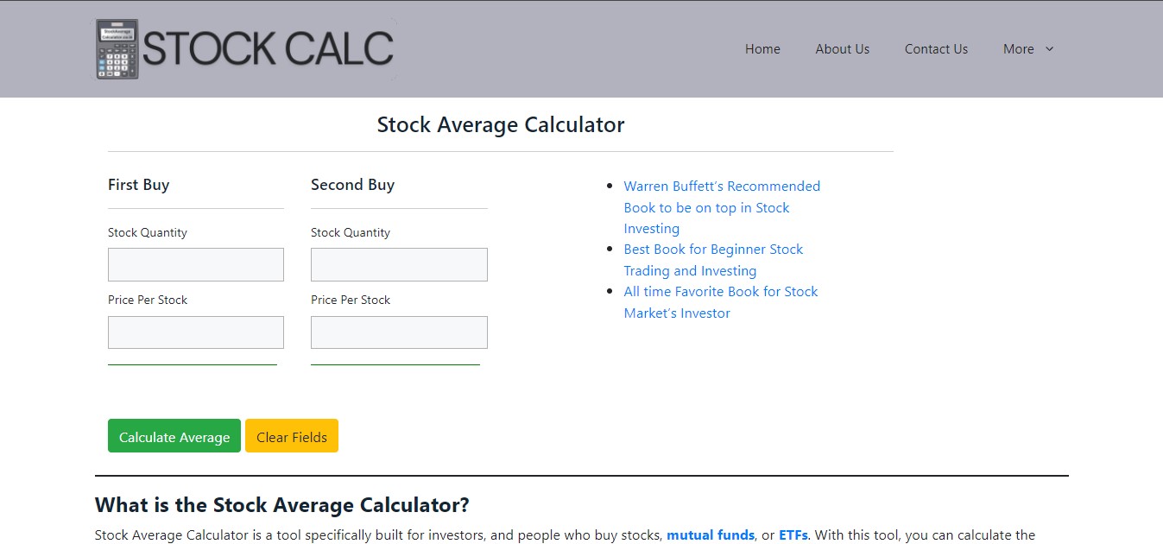Click the What is the Stock Average Calculator heading
The height and width of the screenshot is (544, 1163).
(281, 505)
